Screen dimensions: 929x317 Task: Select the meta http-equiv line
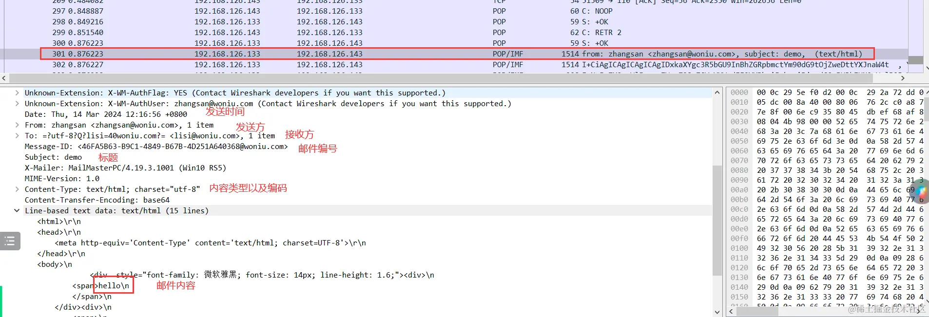[210, 243]
